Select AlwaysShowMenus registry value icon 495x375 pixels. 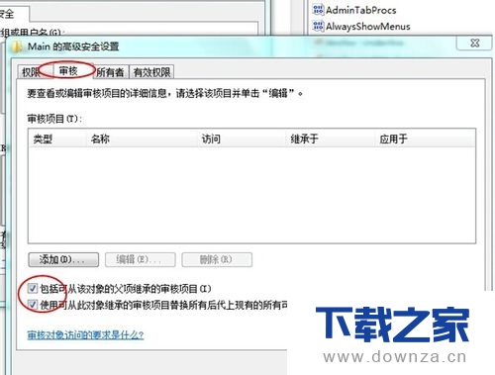pos(318,26)
